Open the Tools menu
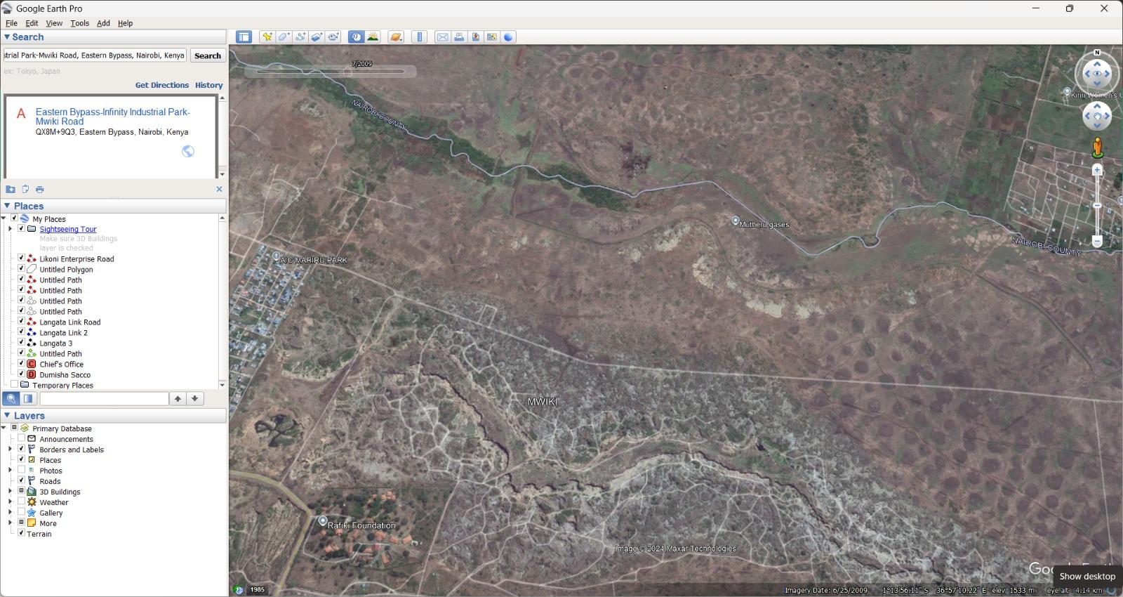This screenshot has width=1123, height=597. [79, 23]
